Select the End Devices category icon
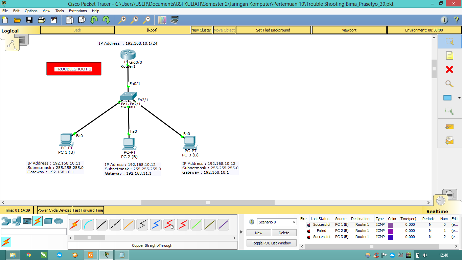462x260 pixels. click(x=16, y=221)
